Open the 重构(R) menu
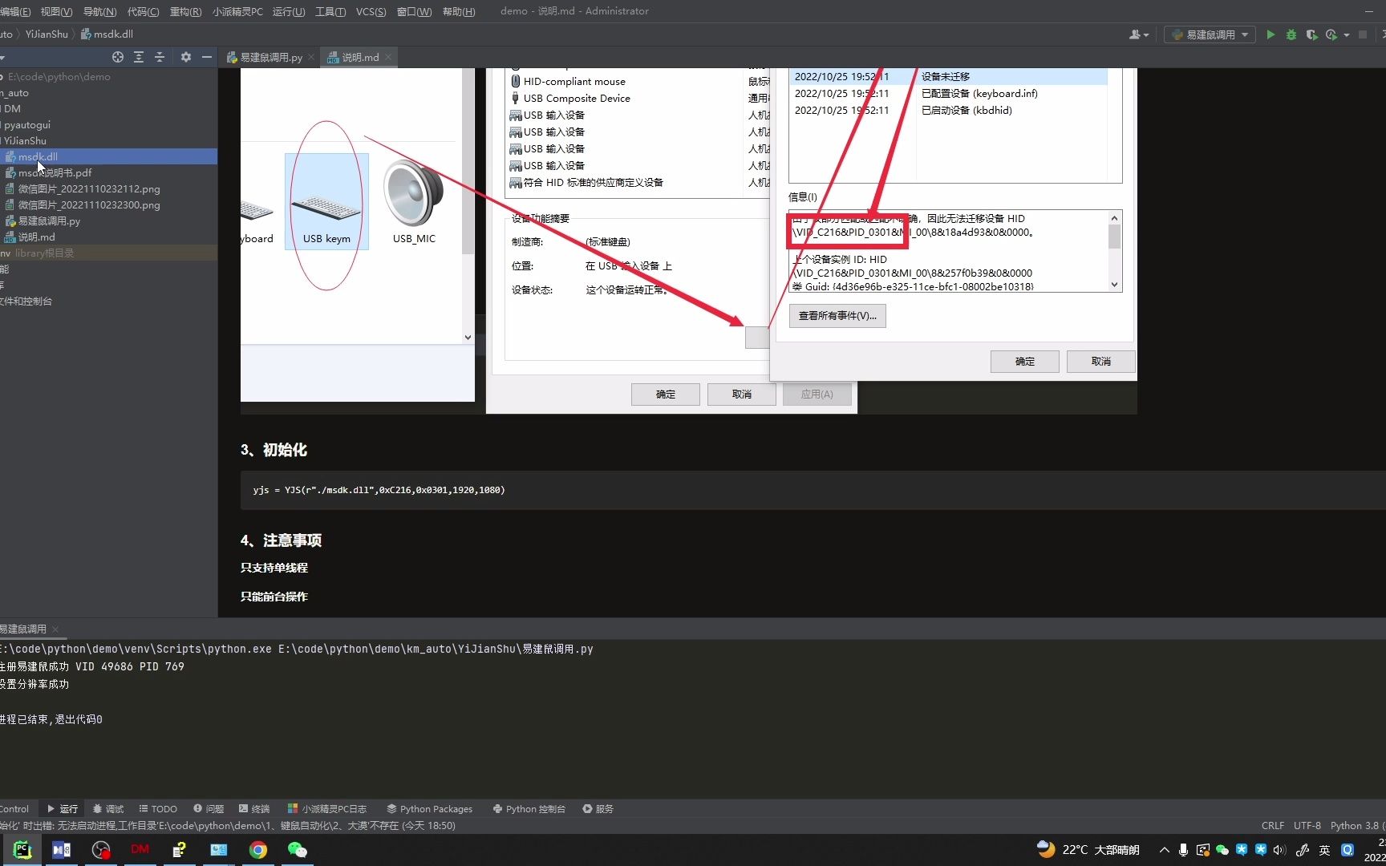Screen dimensions: 1386x866 pos(185,11)
